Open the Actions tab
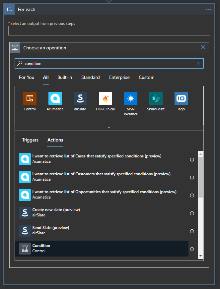The image size is (220, 289). pyautogui.click(x=55, y=140)
